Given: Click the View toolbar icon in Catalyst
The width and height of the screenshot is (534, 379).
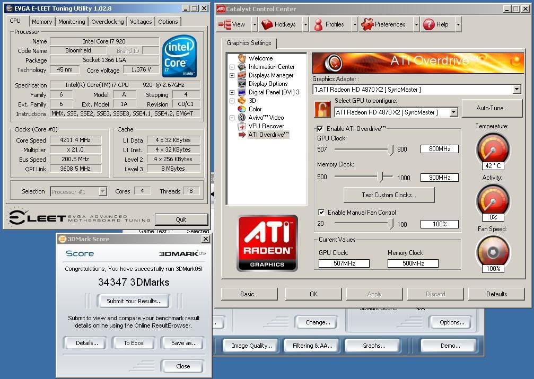Looking at the screenshot, I should [225, 24].
